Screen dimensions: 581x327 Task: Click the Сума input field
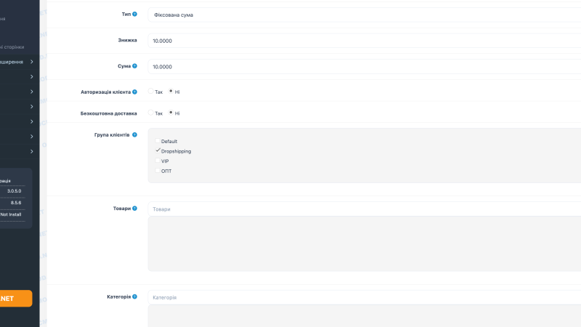[365, 67]
